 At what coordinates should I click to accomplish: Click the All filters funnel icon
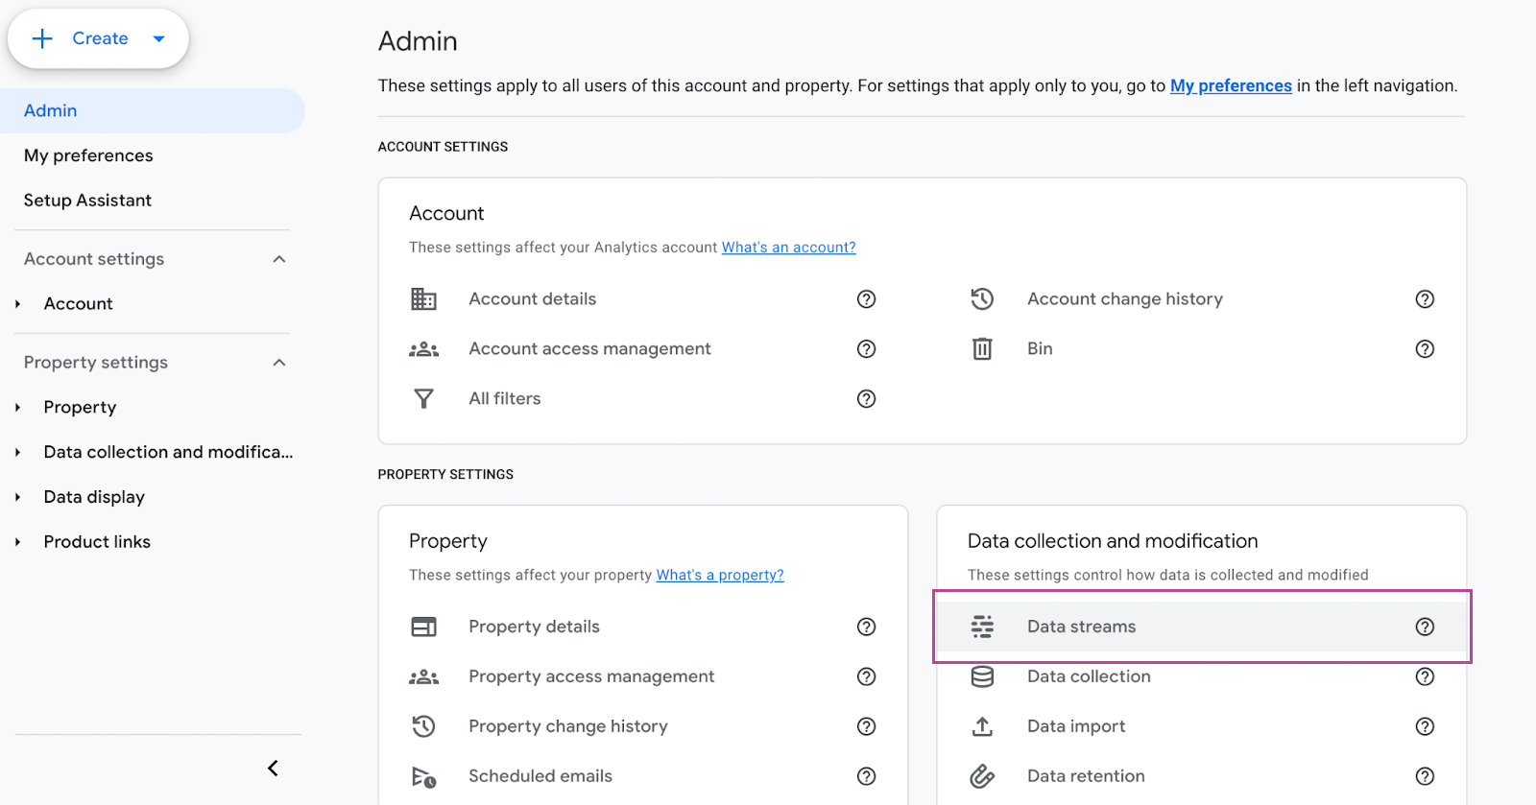[x=423, y=399]
